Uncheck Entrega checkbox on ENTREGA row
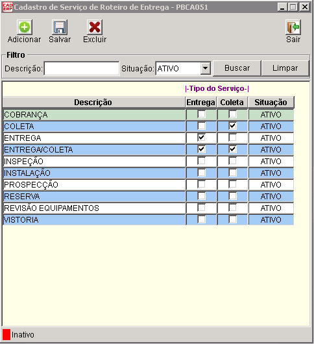The image size is (314, 344). 201,138
